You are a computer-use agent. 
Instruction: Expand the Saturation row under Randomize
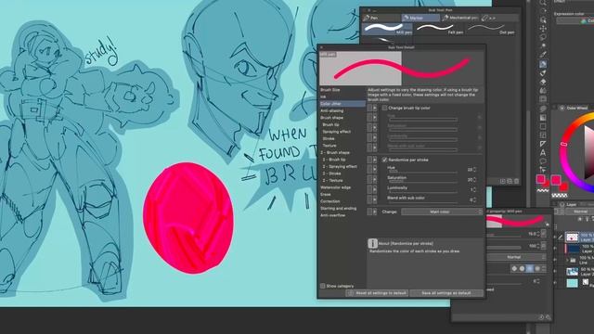(374, 179)
